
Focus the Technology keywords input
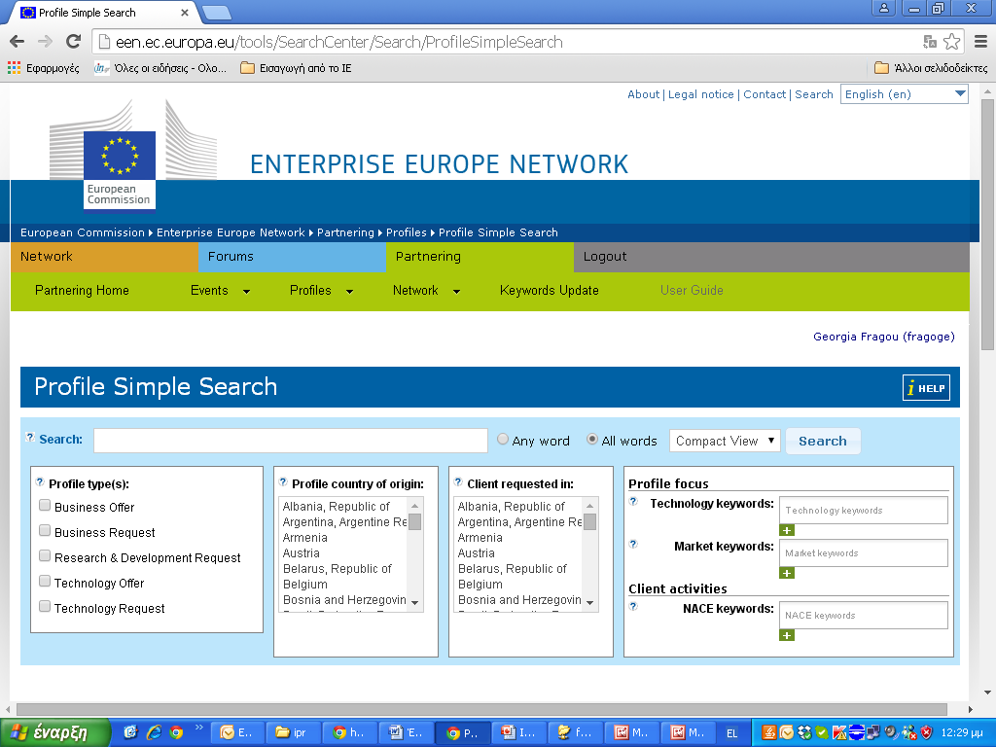(864, 510)
